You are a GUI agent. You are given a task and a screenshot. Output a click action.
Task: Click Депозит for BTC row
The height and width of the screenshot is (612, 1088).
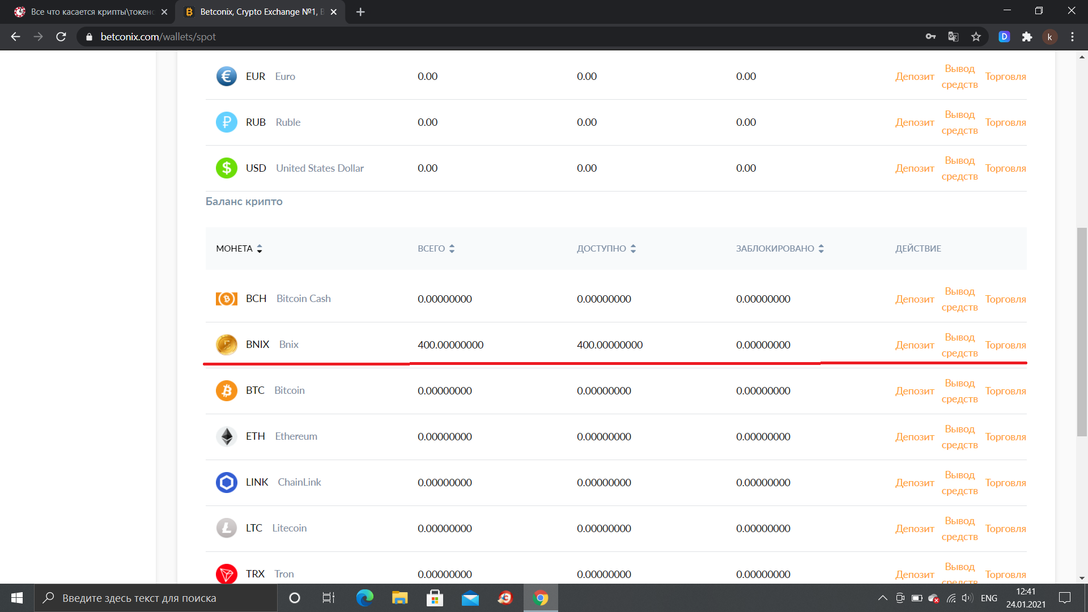click(x=915, y=391)
